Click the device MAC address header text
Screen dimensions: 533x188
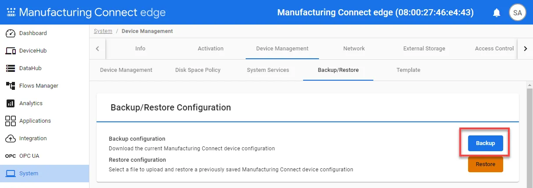click(376, 12)
